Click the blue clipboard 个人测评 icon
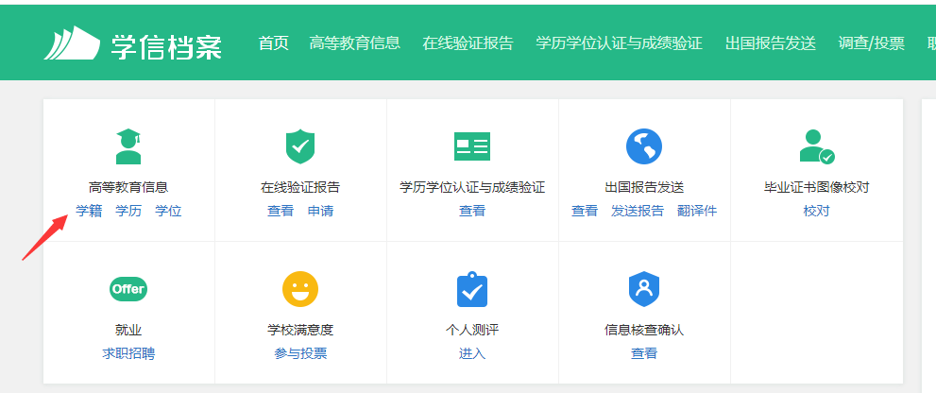This screenshot has height=393, width=936. click(472, 289)
